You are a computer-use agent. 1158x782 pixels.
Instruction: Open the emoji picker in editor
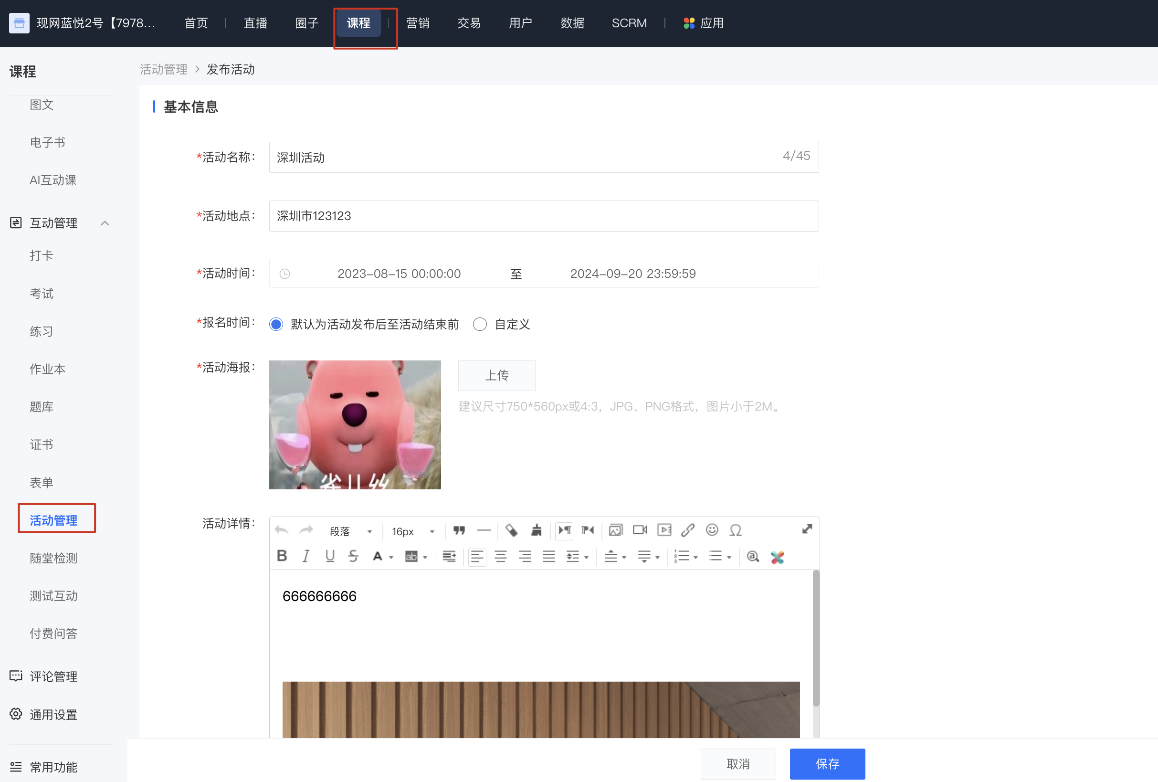[x=712, y=530]
